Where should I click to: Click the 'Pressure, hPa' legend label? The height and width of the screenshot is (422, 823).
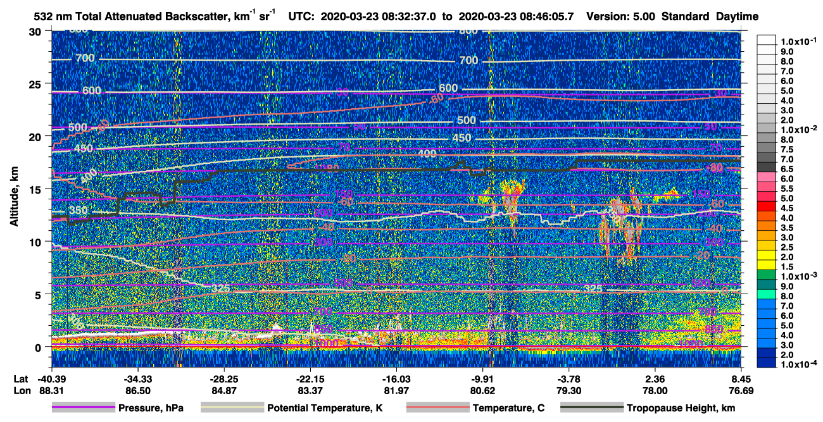click(x=151, y=409)
